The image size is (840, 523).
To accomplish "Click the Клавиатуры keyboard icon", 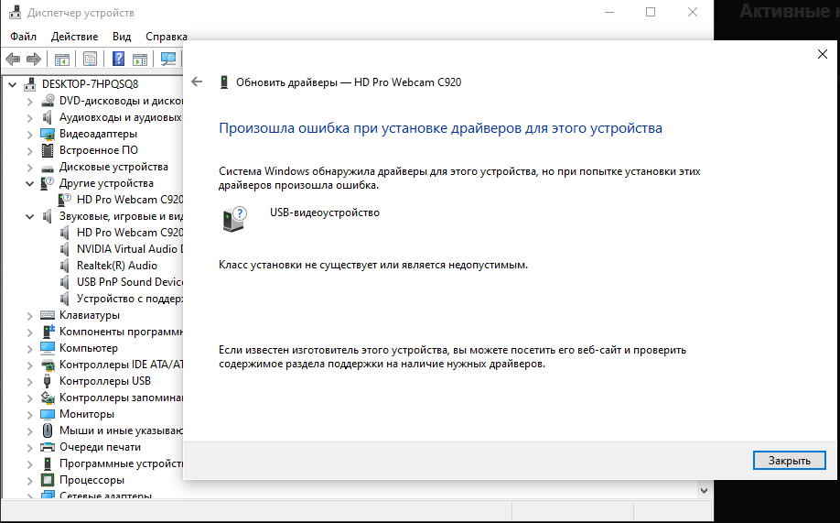I will [48, 315].
